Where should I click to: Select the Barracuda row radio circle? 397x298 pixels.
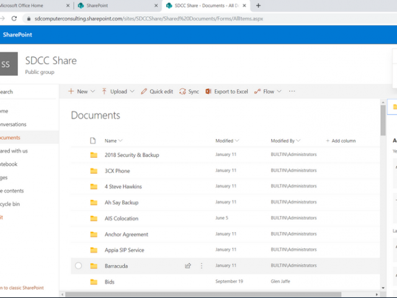point(79,266)
